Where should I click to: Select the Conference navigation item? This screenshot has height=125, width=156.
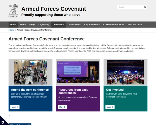coord(58,24)
